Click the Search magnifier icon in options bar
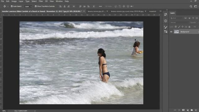 [x=191, y=6]
